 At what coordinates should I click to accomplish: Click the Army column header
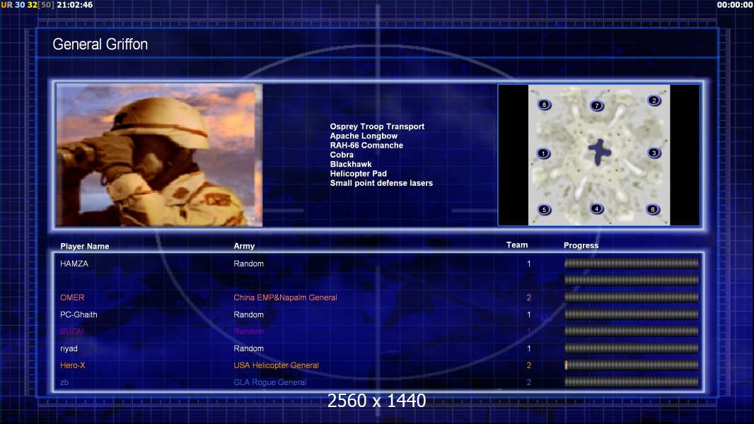244,246
